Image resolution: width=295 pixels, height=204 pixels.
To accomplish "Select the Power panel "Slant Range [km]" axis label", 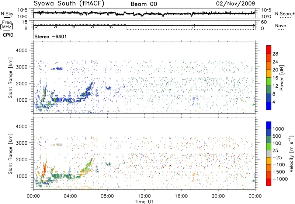I will point(10,78).
